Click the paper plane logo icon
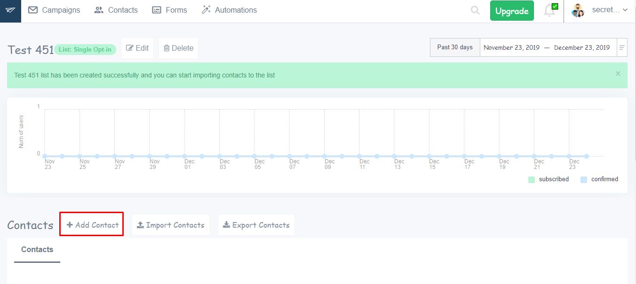 [x=10, y=10]
